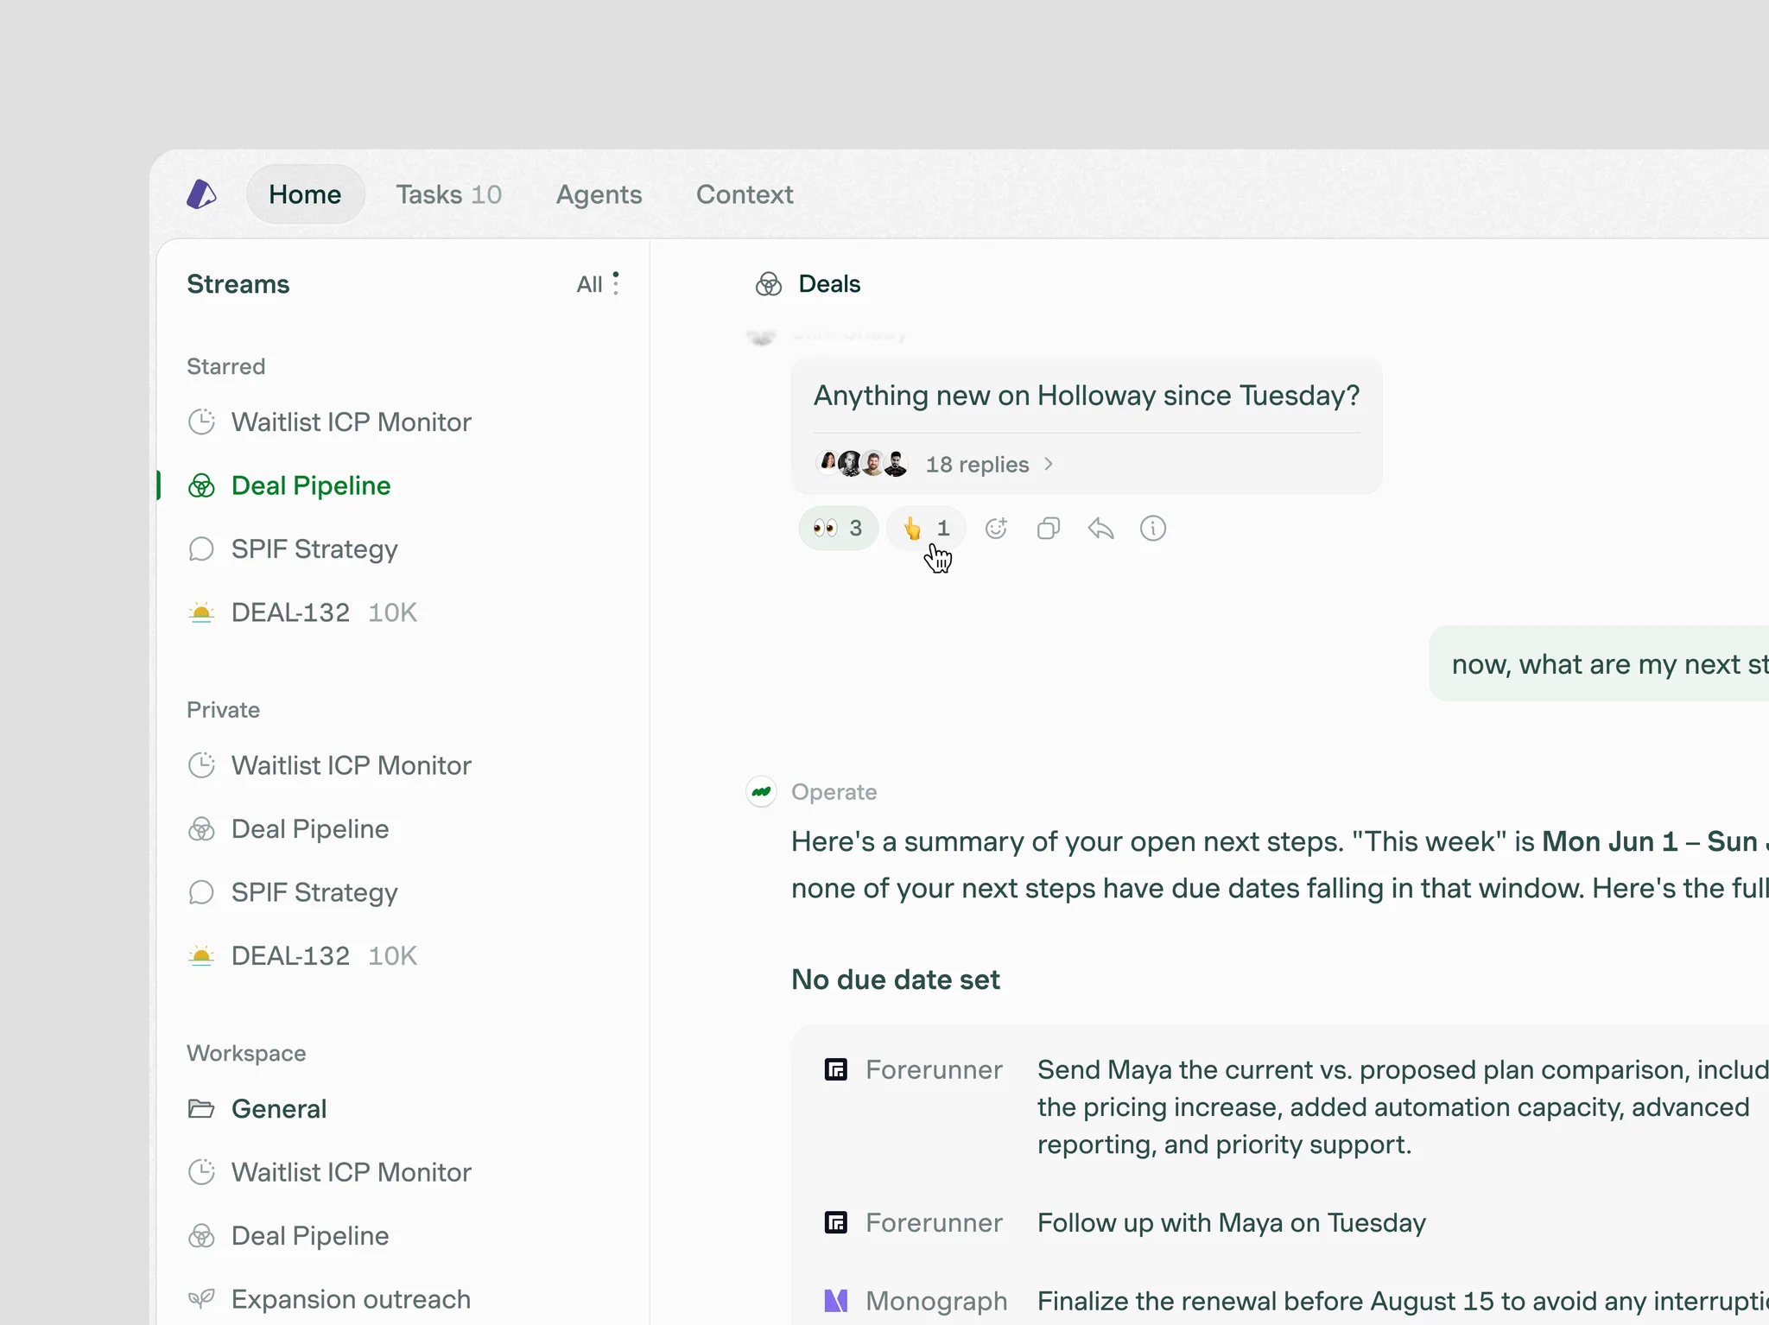Image resolution: width=1769 pixels, height=1325 pixels.
Task: Open the Streams three-dot options menu
Action: point(616,283)
